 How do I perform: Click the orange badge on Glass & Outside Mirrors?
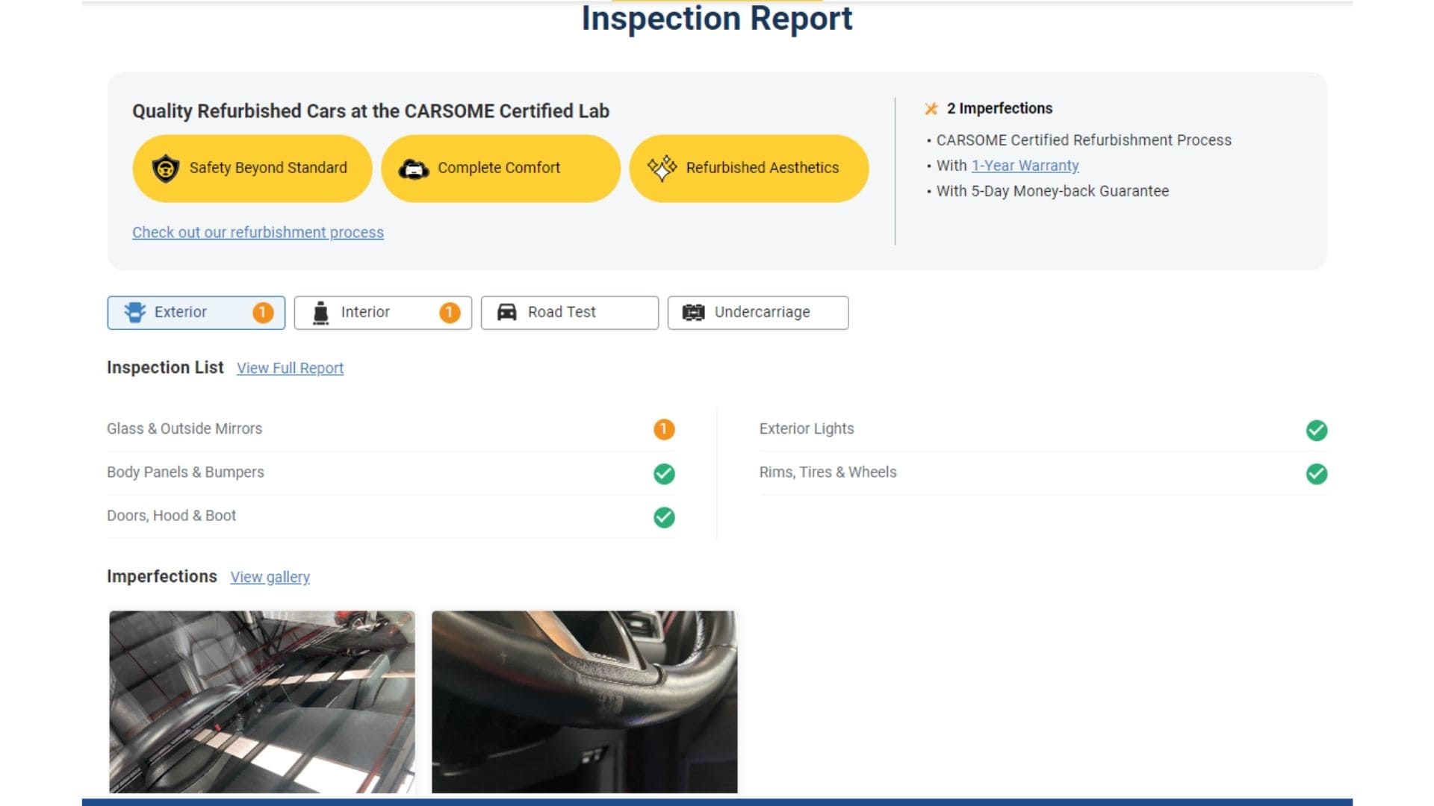[x=663, y=429]
